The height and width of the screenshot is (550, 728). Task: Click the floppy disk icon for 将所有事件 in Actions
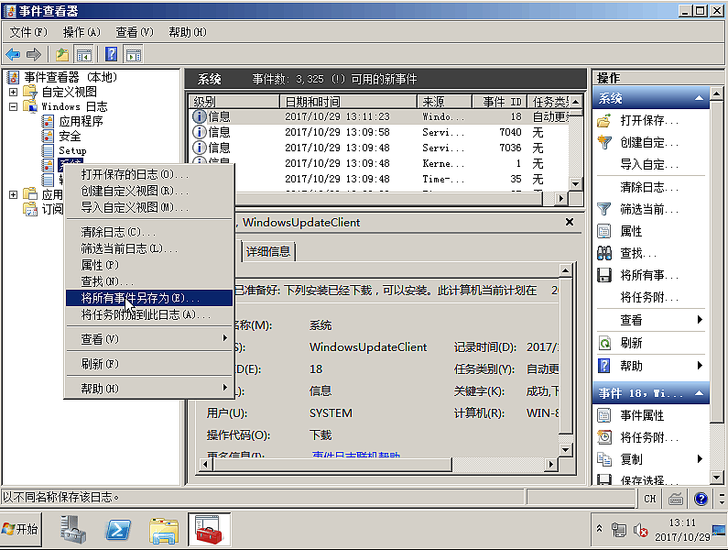(x=604, y=275)
